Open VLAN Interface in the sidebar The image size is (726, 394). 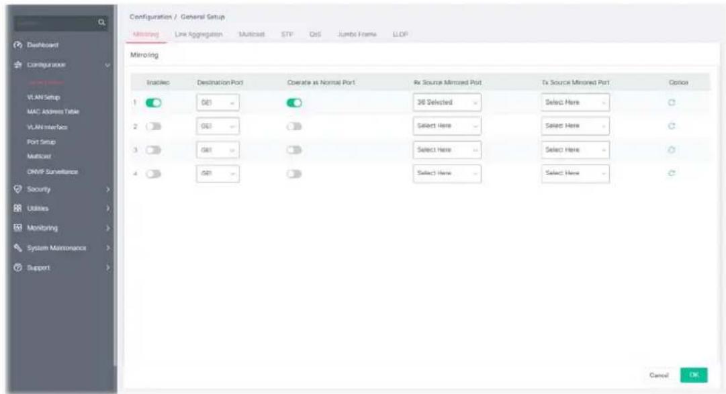(47, 127)
